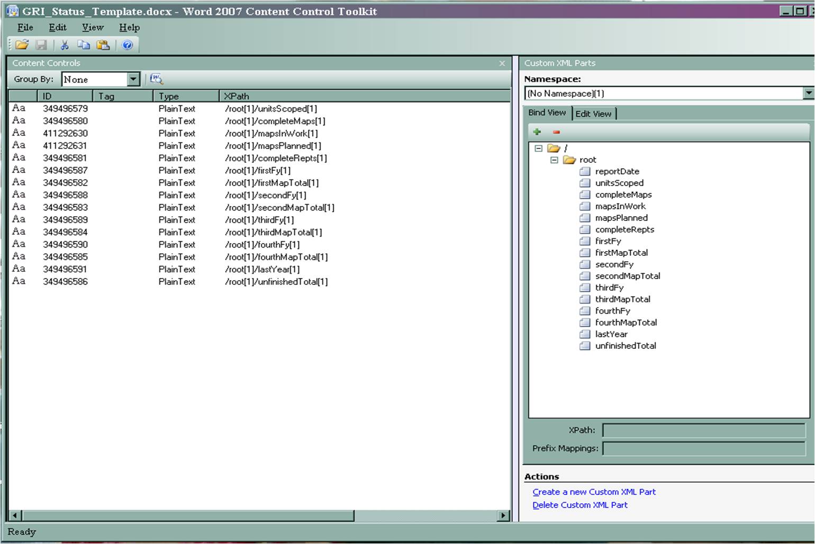This screenshot has height=544, width=815.
Task: Select the firstMapTotal tree node
Action: [x=621, y=253]
